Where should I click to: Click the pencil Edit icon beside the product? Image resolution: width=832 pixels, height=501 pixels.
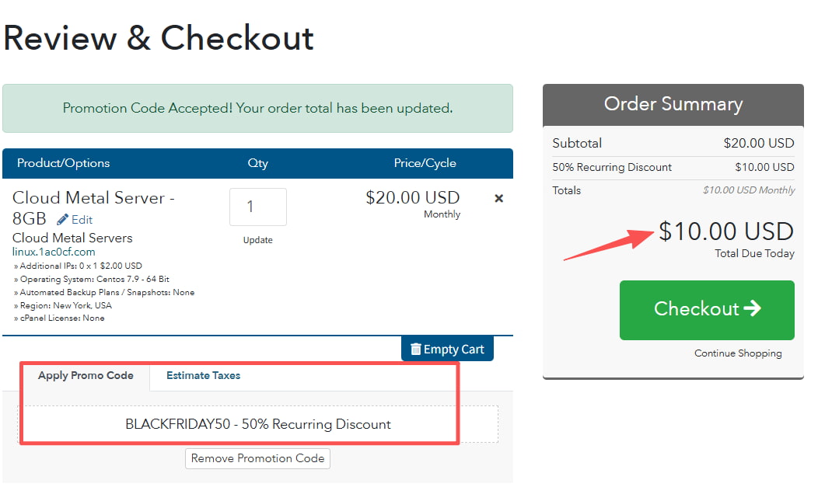[63, 219]
